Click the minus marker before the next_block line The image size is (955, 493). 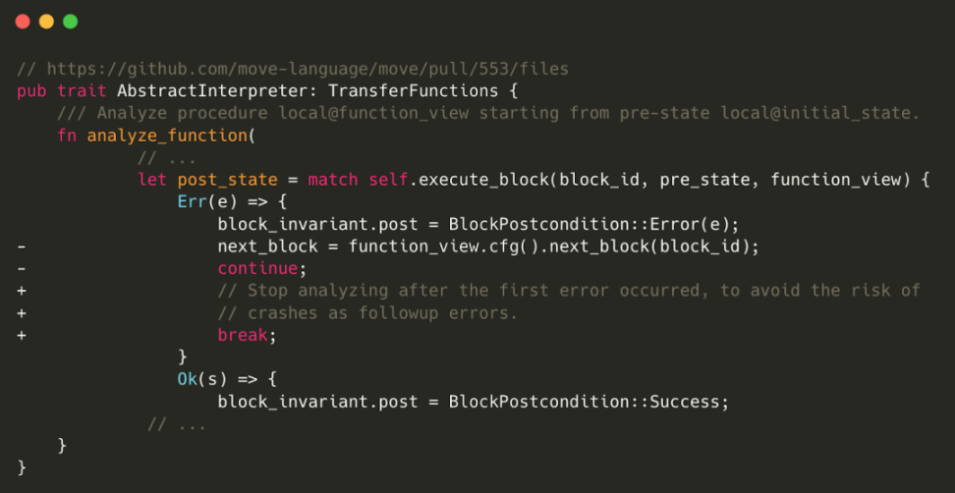tap(21, 247)
